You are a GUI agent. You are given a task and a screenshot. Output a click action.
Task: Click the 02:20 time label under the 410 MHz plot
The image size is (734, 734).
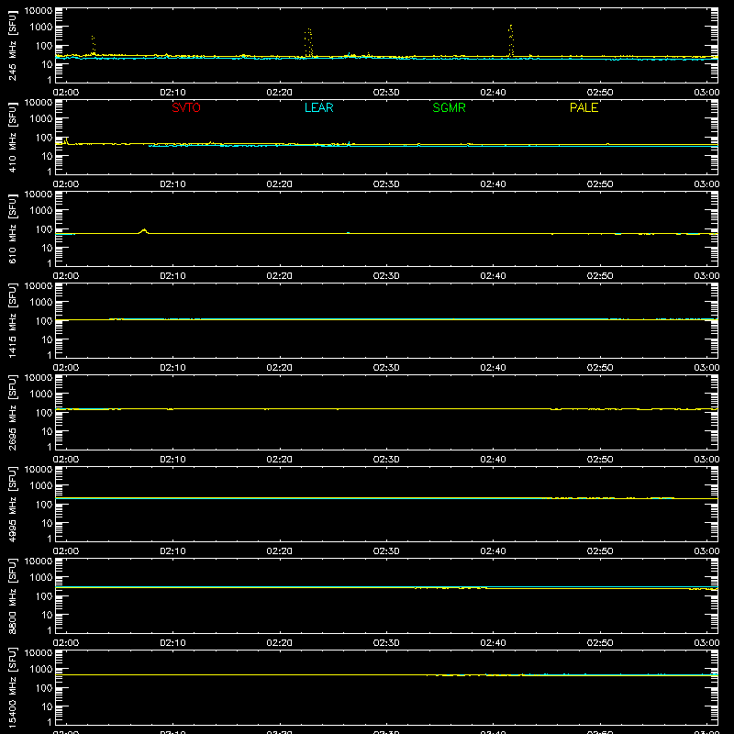pyautogui.click(x=280, y=184)
